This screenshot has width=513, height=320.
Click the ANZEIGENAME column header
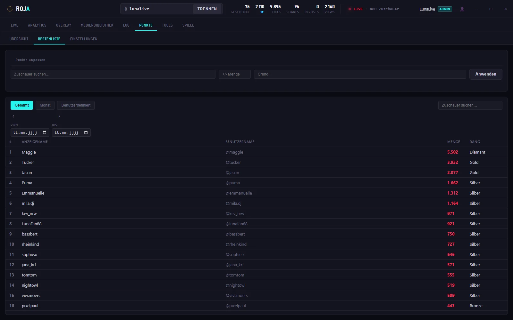point(35,142)
